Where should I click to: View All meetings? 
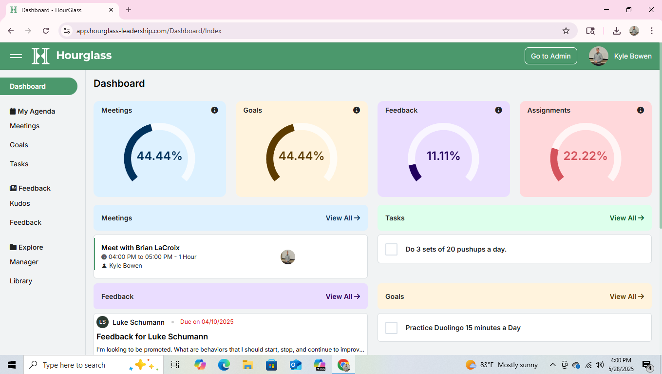tap(343, 218)
